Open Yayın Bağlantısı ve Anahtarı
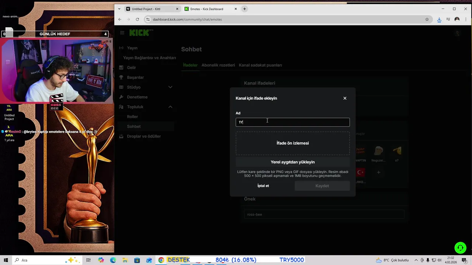Image resolution: width=472 pixels, height=265 pixels. pyautogui.click(x=149, y=58)
